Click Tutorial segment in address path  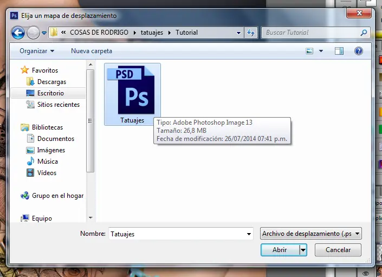pyautogui.click(x=186, y=33)
